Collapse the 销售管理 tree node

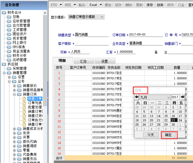tap(4, 73)
